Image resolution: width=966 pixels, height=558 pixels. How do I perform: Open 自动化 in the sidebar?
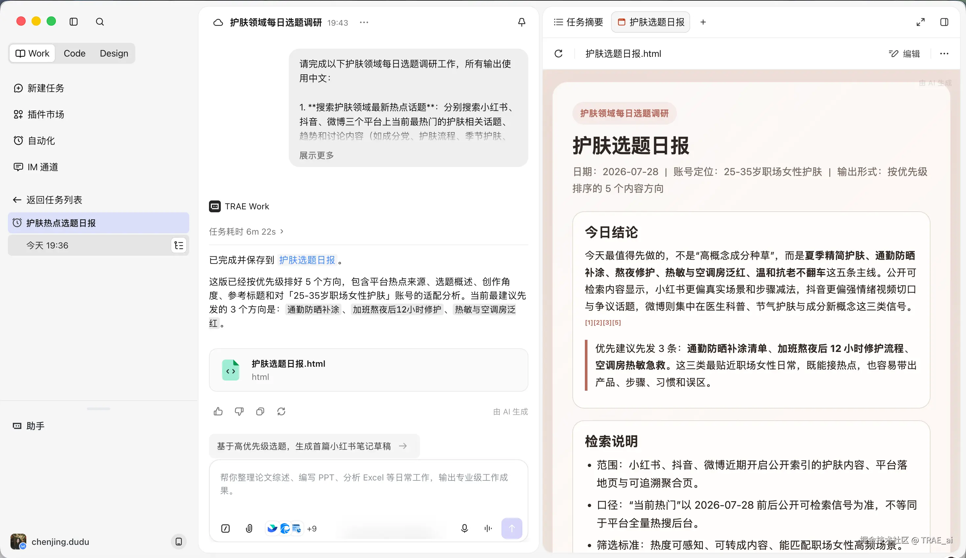click(x=34, y=141)
